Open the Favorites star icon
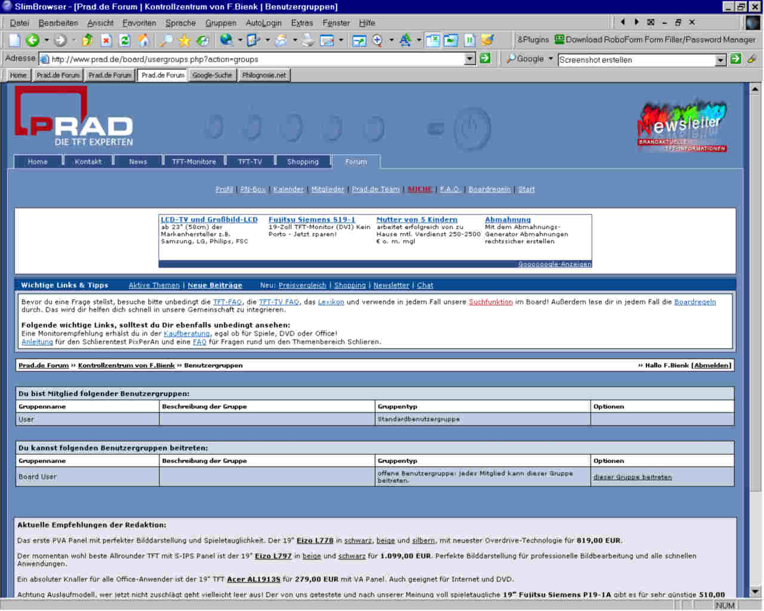 coord(184,40)
